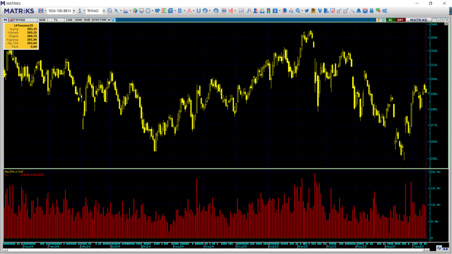Open the calculator icon
Screen dimensions: 452x254
[372, 11]
